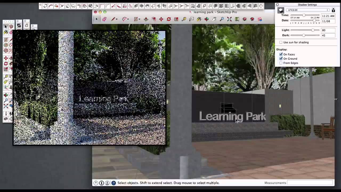Activate the Tape Measure tool

click(x=184, y=19)
